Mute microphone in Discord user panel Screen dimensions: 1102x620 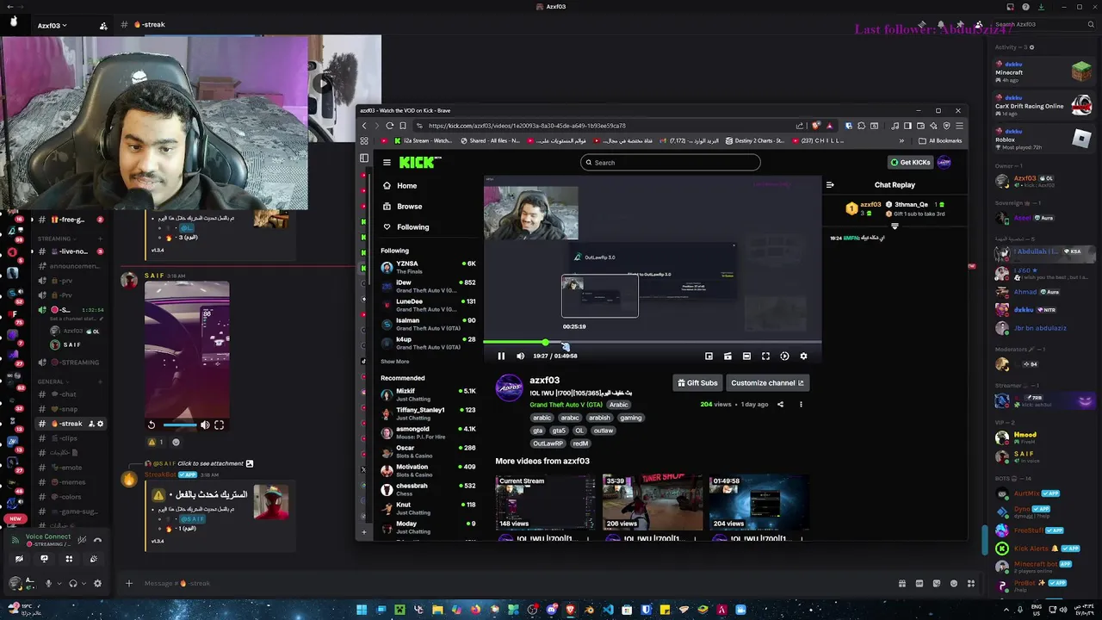[48, 583]
